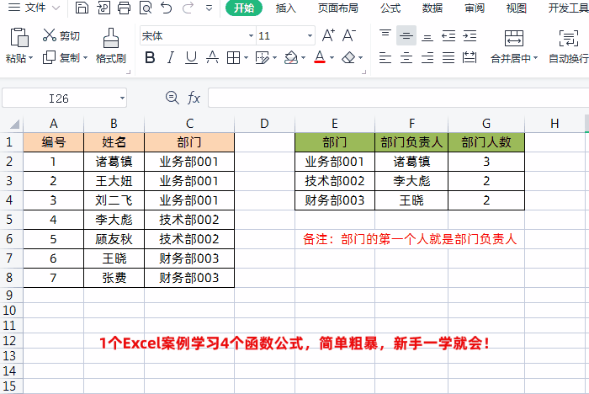Viewport: 589px width, 394px height.
Task: Click the Print icon
Action: (125, 8)
